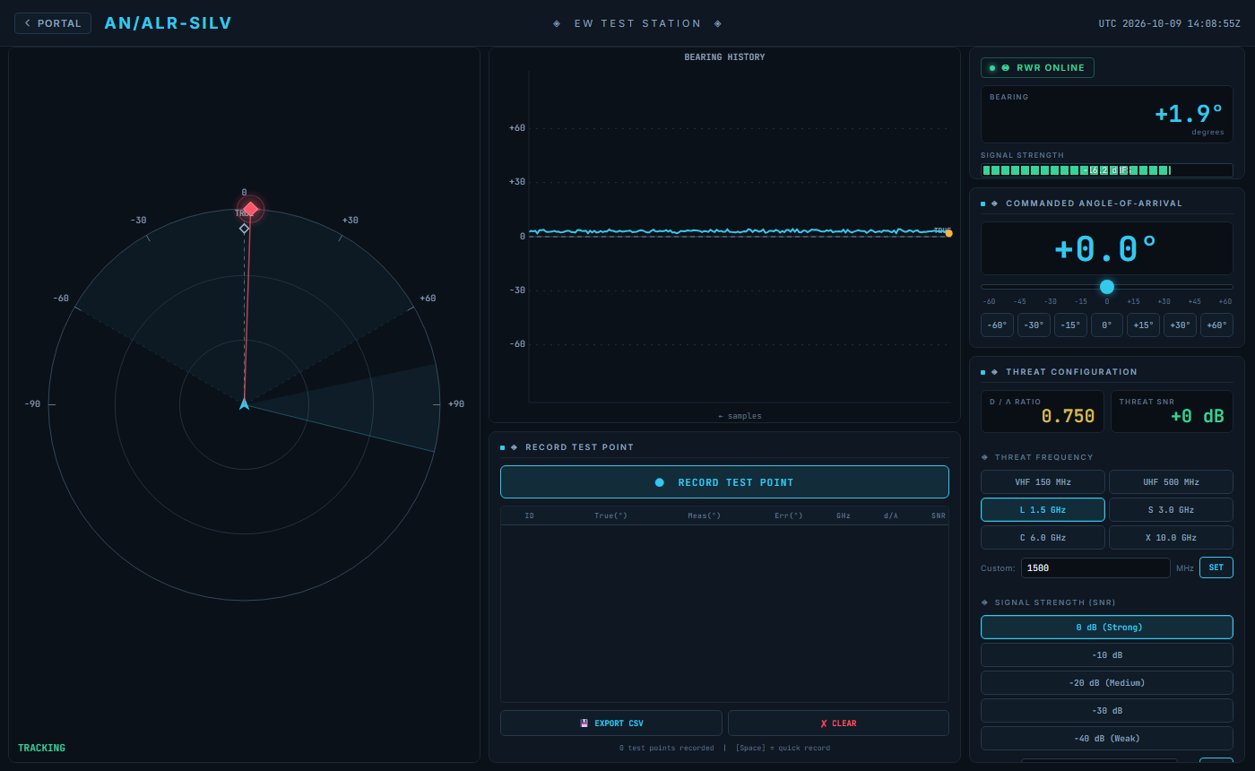Image resolution: width=1255 pixels, height=771 pixels.
Task: Click the Meas(°) column header
Action: click(x=704, y=515)
